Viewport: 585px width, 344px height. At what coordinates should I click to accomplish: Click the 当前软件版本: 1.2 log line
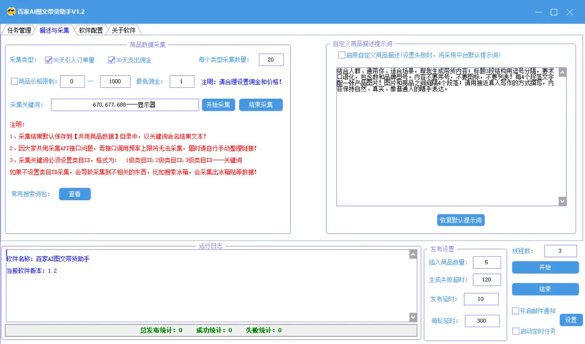tap(32, 270)
